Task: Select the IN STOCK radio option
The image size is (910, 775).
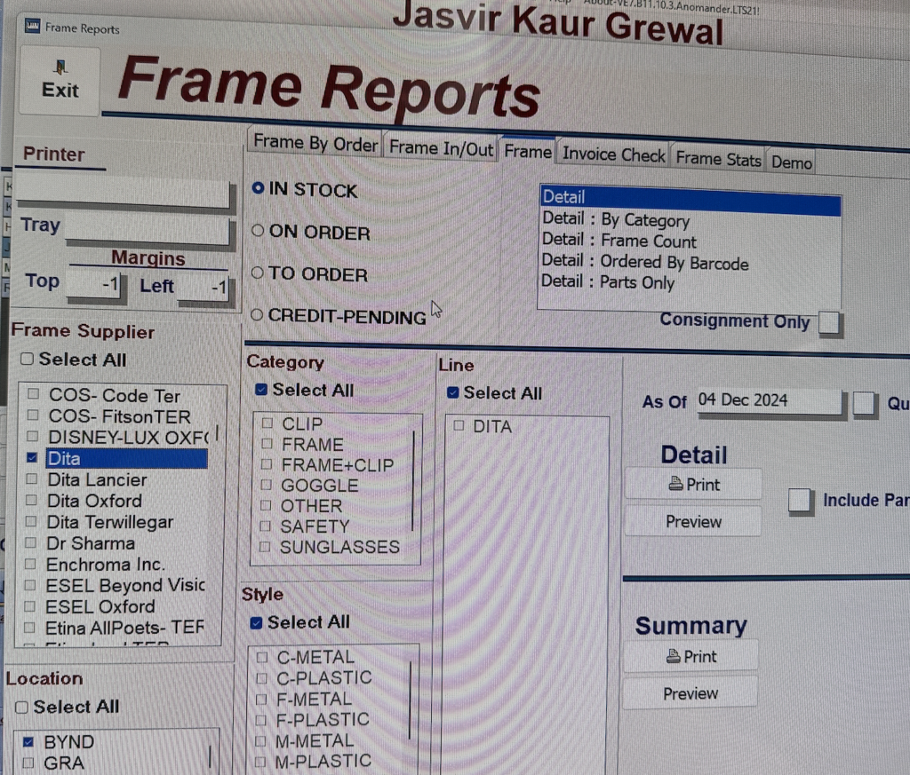Action: point(259,188)
